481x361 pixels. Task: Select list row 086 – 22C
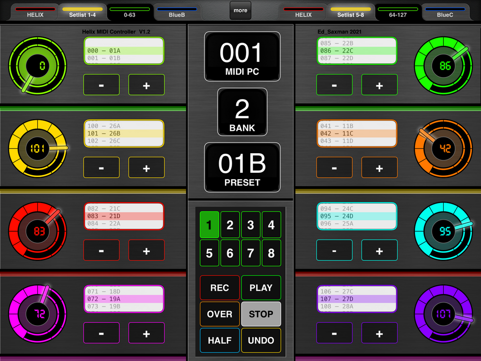coord(357,51)
